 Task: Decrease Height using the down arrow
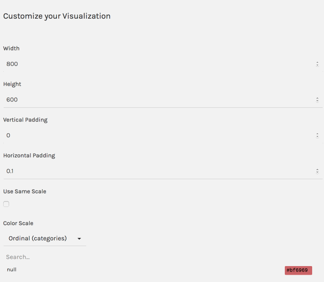pyautogui.click(x=317, y=101)
